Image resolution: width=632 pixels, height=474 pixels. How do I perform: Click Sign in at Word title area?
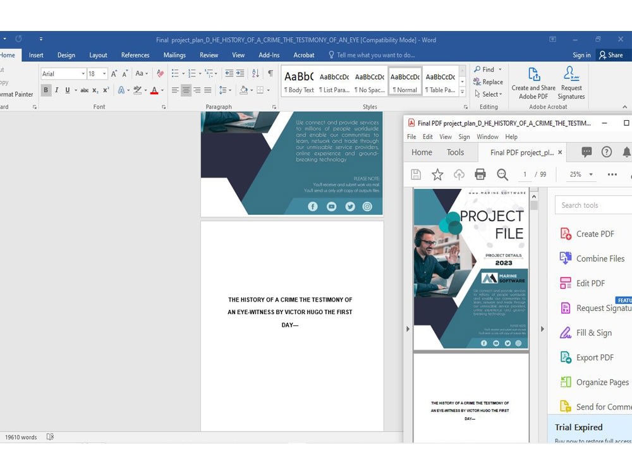coord(581,55)
